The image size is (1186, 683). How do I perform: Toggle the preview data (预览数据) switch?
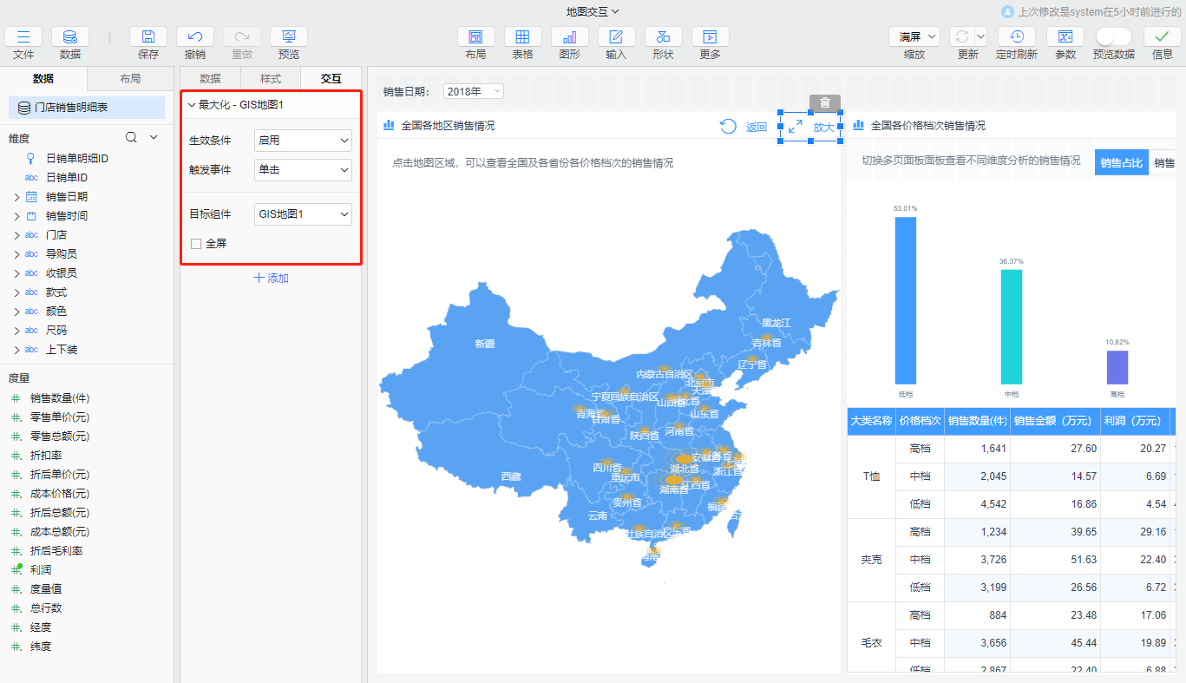coord(1113,36)
